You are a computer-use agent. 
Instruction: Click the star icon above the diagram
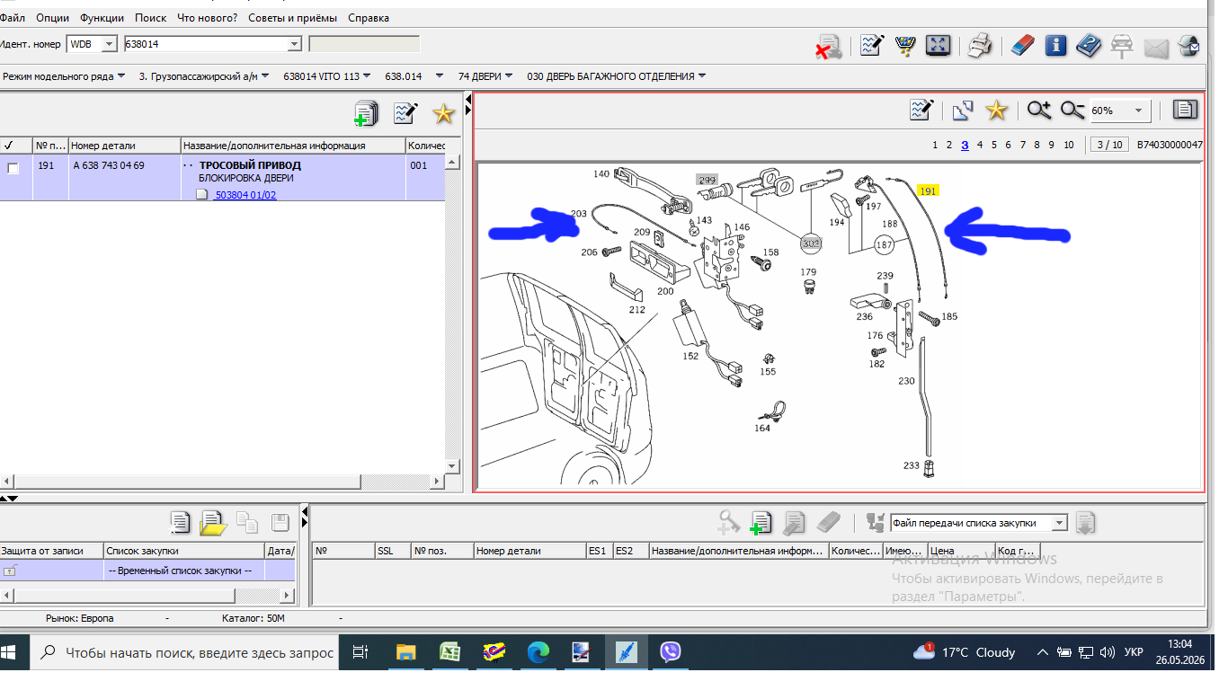[996, 111]
